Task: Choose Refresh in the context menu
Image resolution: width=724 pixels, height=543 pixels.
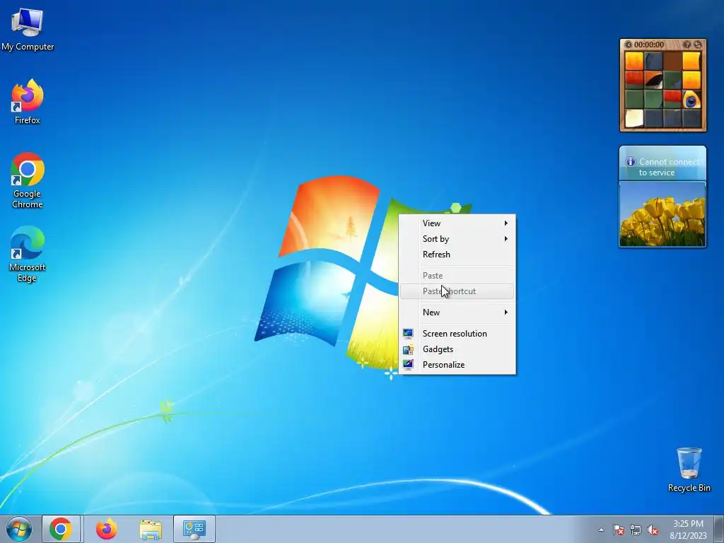Action: [x=457, y=255]
